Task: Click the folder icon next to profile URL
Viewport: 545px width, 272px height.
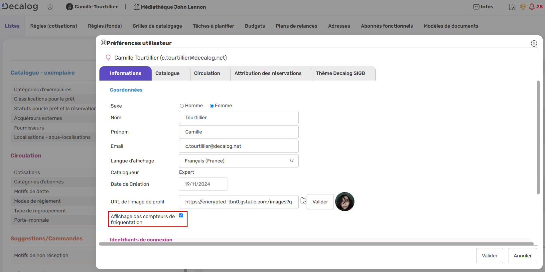Action: [303, 201]
